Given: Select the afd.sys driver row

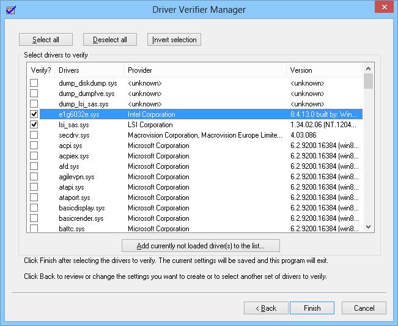Looking at the screenshot, I should (x=69, y=166).
